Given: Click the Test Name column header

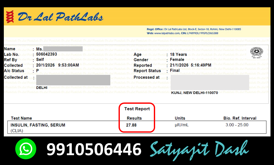Looking at the screenshot, I should pyautogui.click(x=21, y=118).
